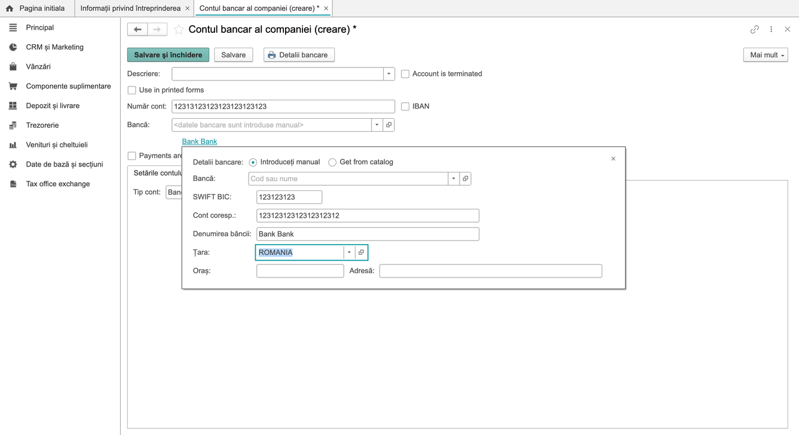
Task: Click Salvare și închidere button
Action: [x=168, y=55]
